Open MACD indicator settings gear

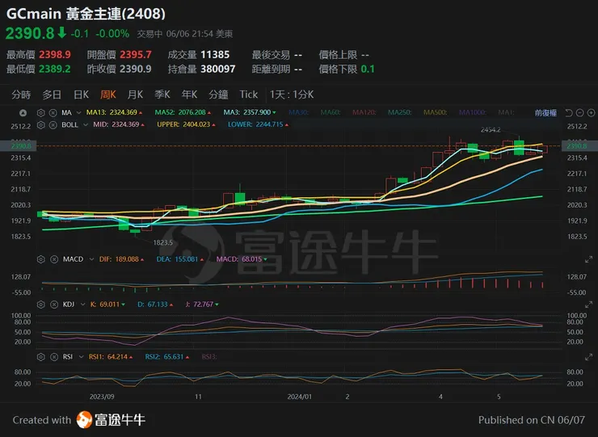(x=40, y=259)
